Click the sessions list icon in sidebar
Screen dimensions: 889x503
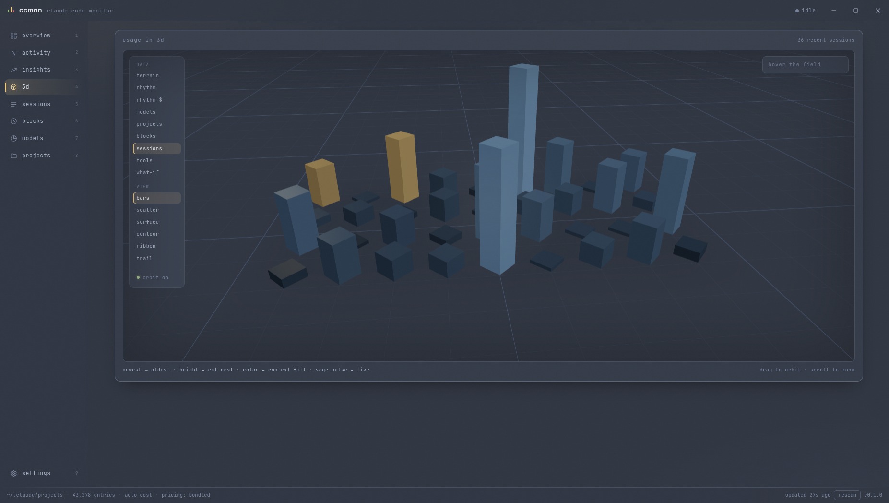tap(13, 104)
